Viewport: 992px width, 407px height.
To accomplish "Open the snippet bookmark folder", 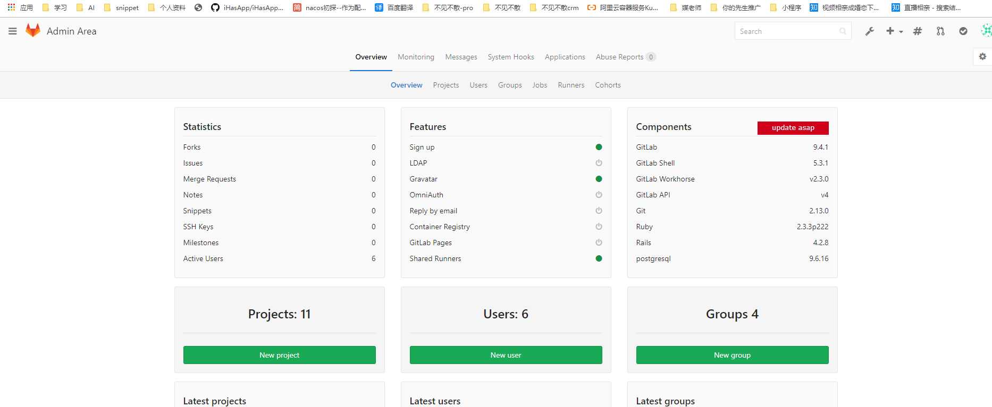I will pyautogui.click(x=121, y=7).
